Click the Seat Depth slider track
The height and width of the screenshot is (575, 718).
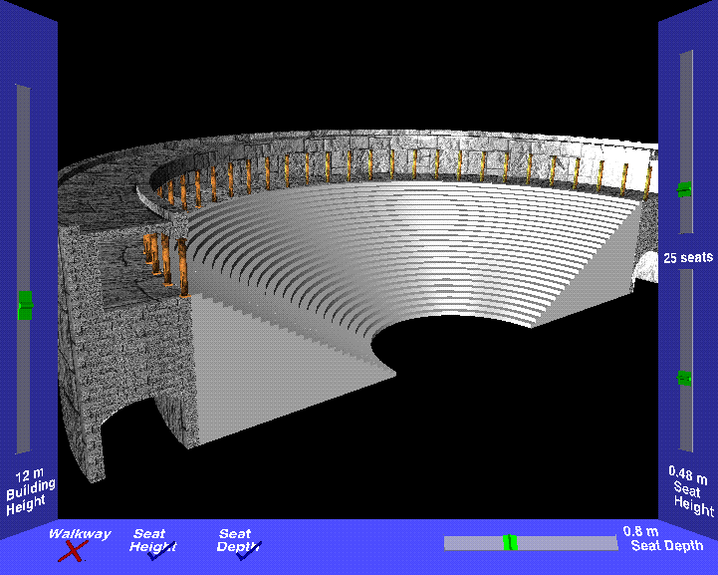tap(531, 543)
